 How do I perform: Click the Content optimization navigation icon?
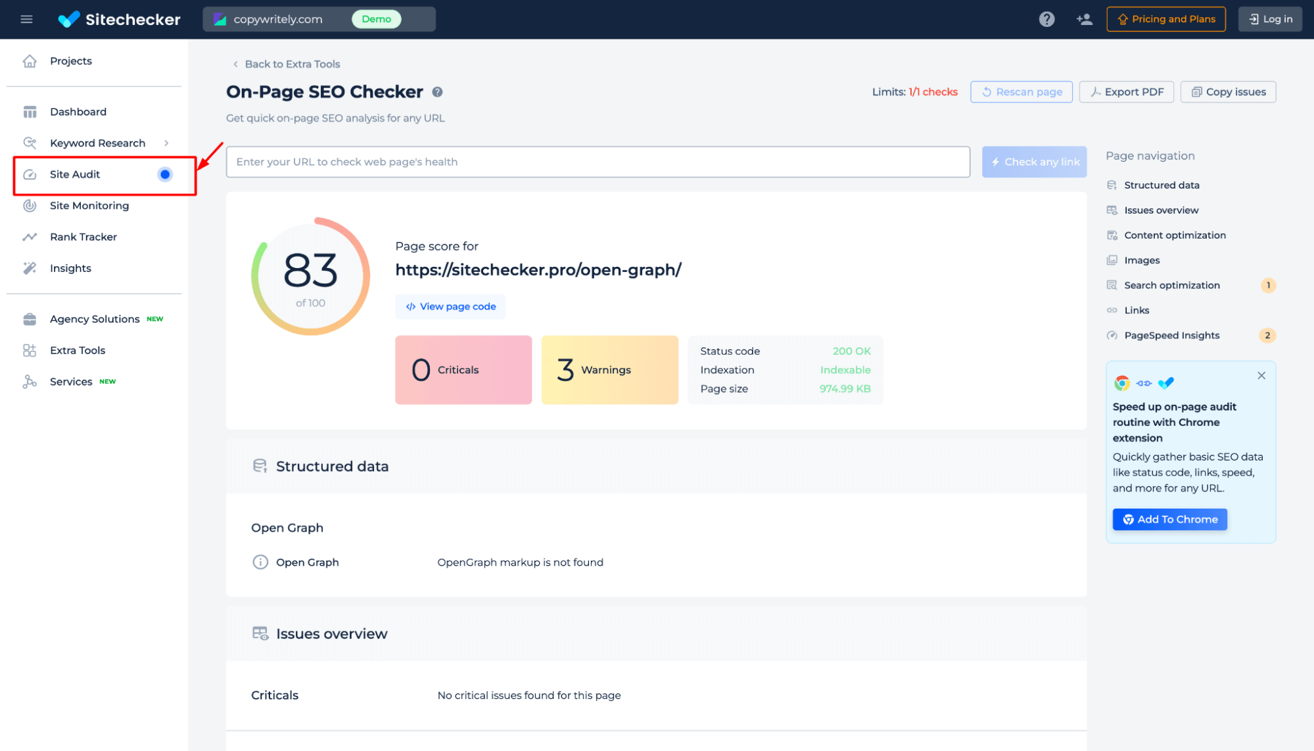click(x=1113, y=235)
